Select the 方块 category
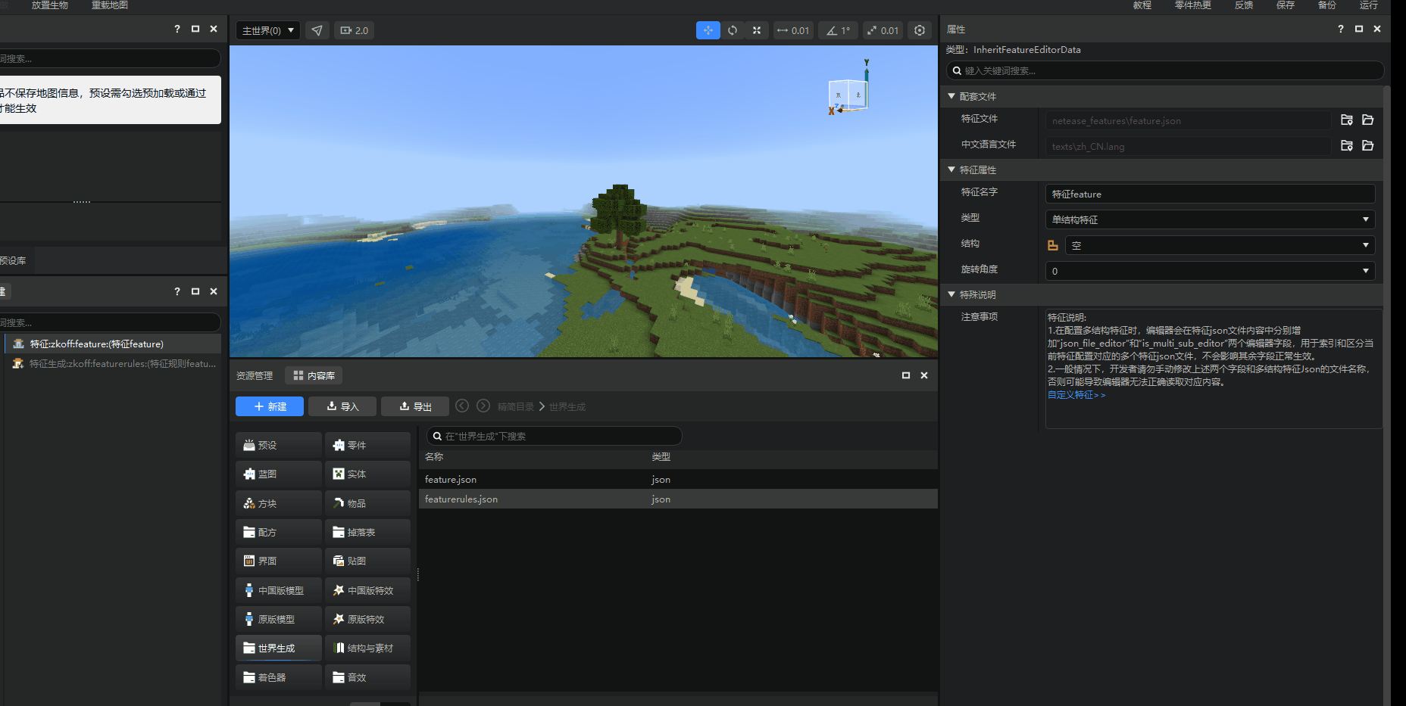The width and height of the screenshot is (1406, 706). click(279, 503)
